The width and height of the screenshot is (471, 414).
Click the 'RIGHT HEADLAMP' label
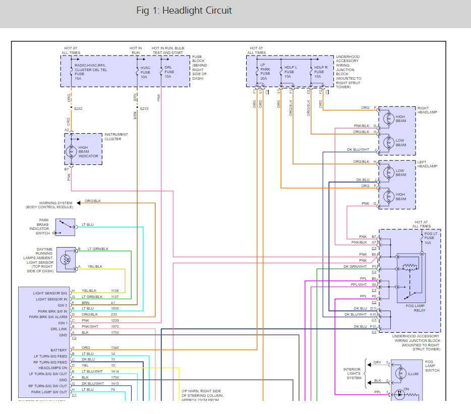coord(427,110)
